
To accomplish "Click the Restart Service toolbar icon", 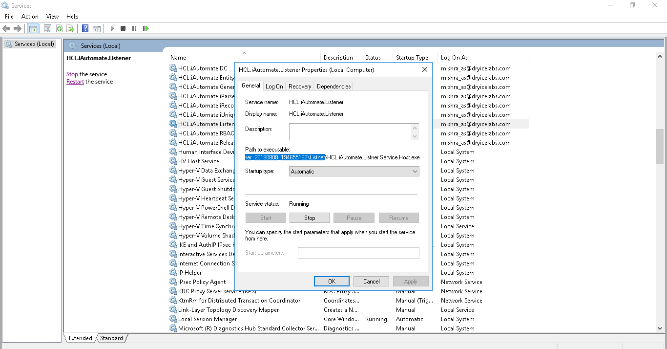I will pyautogui.click(x=146, y=28).
